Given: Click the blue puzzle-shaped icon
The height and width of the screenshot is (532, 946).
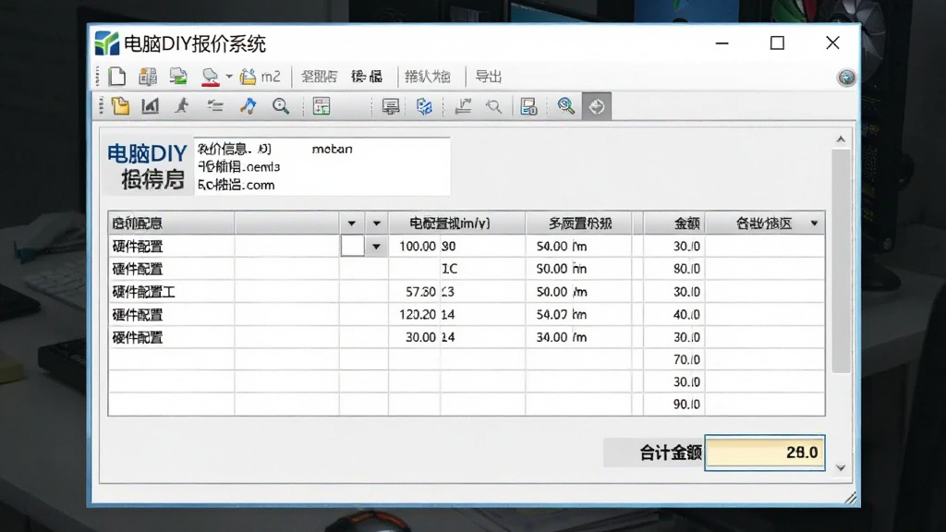Looking at the screenshot, I should pos(424,107).
